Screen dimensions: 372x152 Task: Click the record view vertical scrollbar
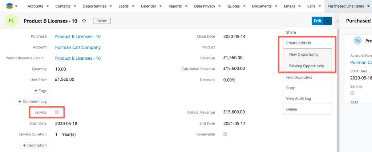point(339,90)
